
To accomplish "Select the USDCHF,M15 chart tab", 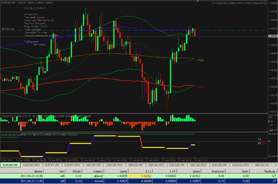I will pos(114,165).
